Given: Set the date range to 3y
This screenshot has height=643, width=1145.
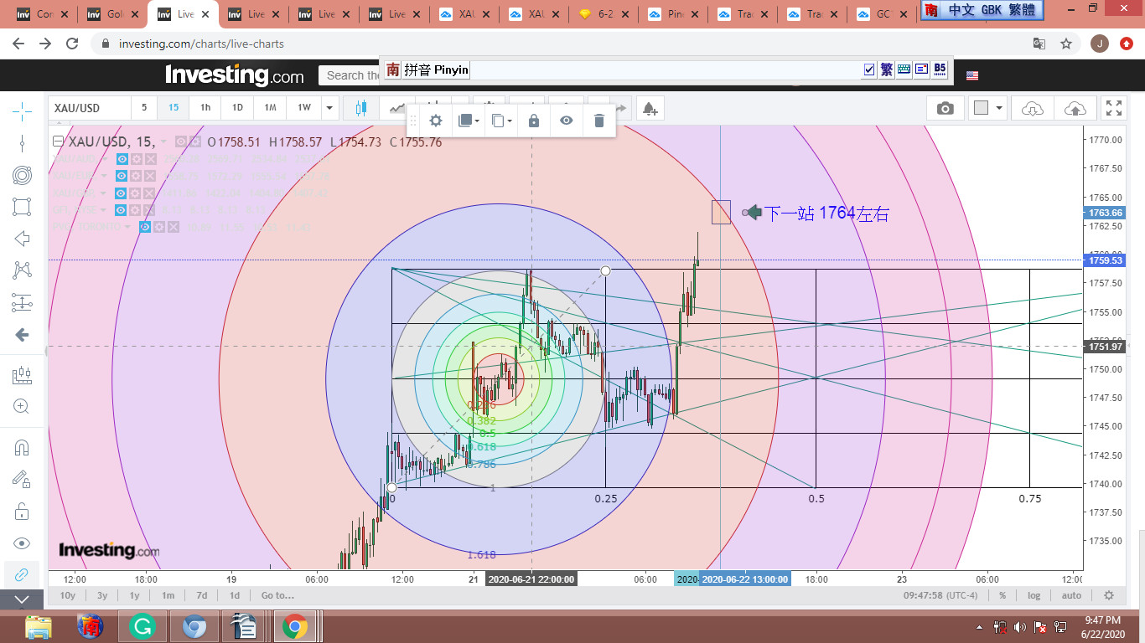Looking at the screenshot, I should pyautogui.click(x=102, y=595).
